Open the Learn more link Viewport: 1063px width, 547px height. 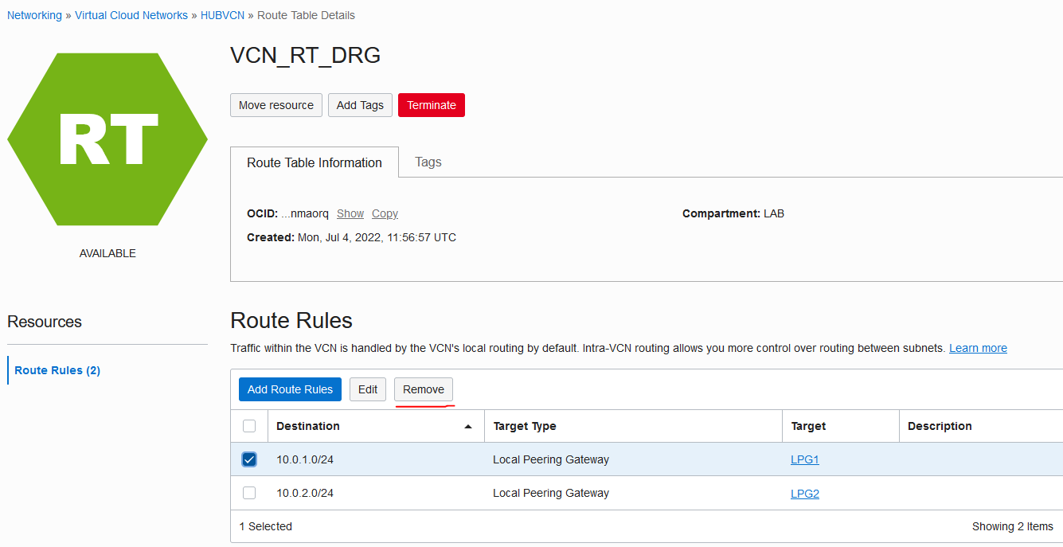coord(978,348)
